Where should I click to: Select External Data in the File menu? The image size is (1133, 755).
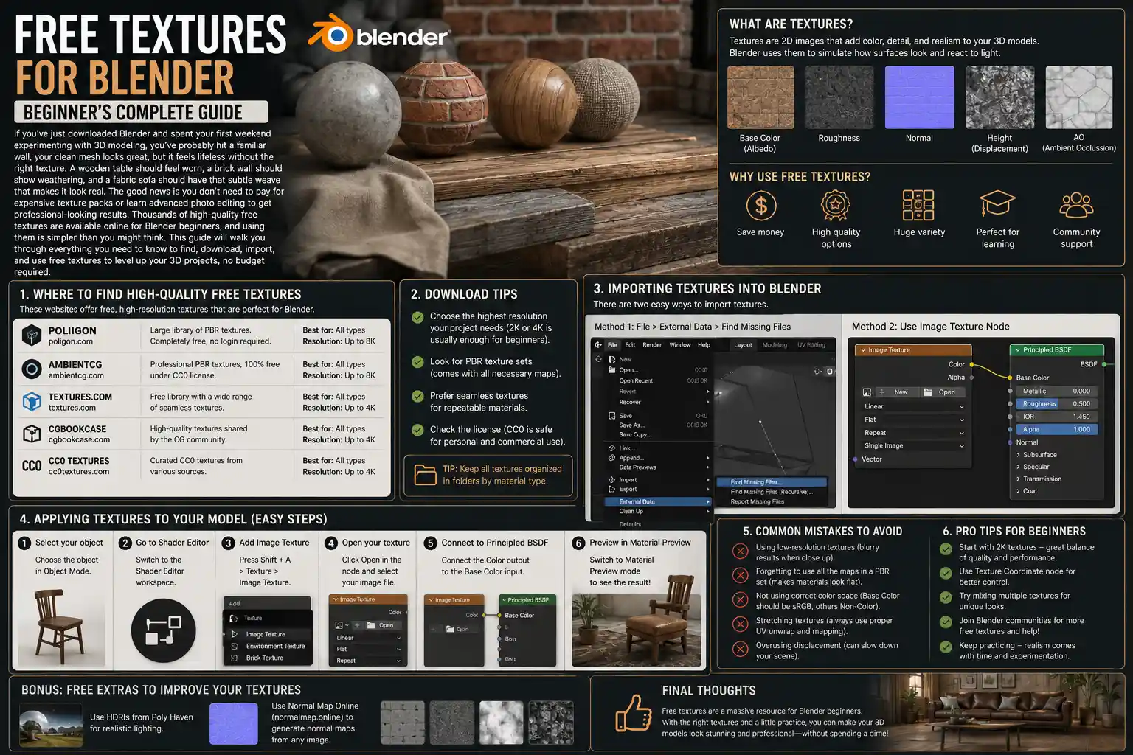click(x=658, y=501)
